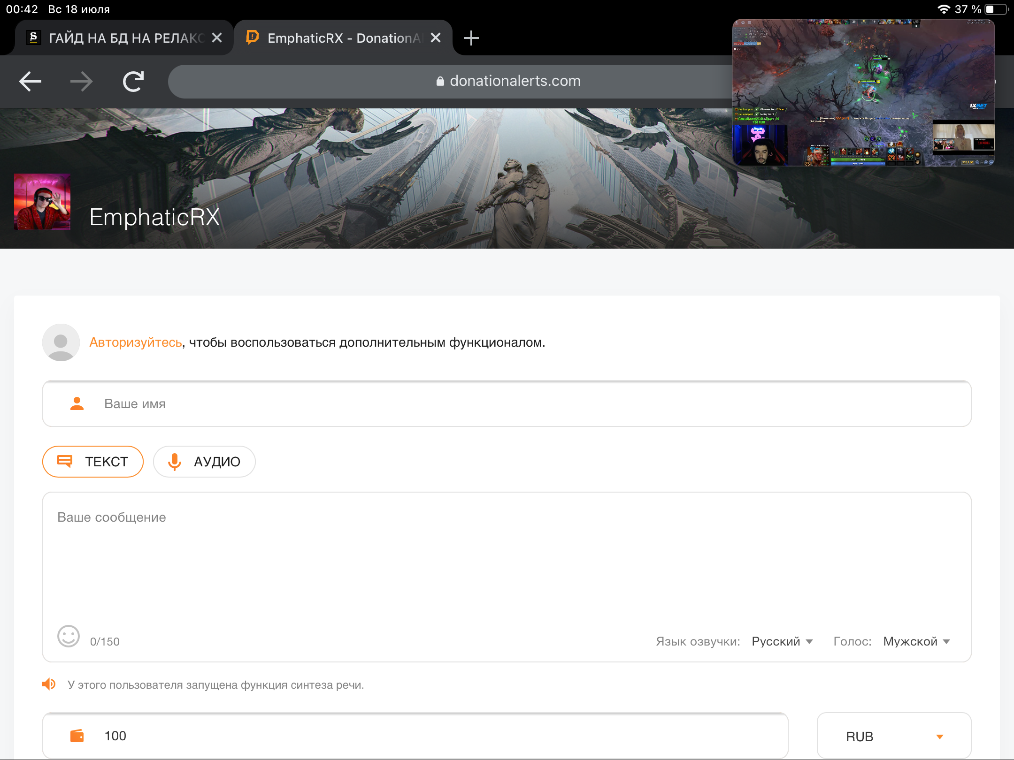
Task: Switch to АУДИО message mode
Action: [204, 462]
